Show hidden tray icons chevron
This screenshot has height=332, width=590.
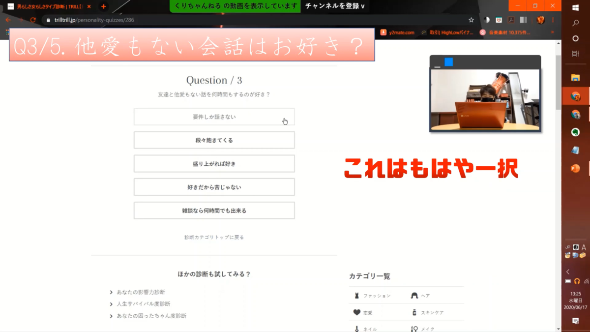[568, 272]
